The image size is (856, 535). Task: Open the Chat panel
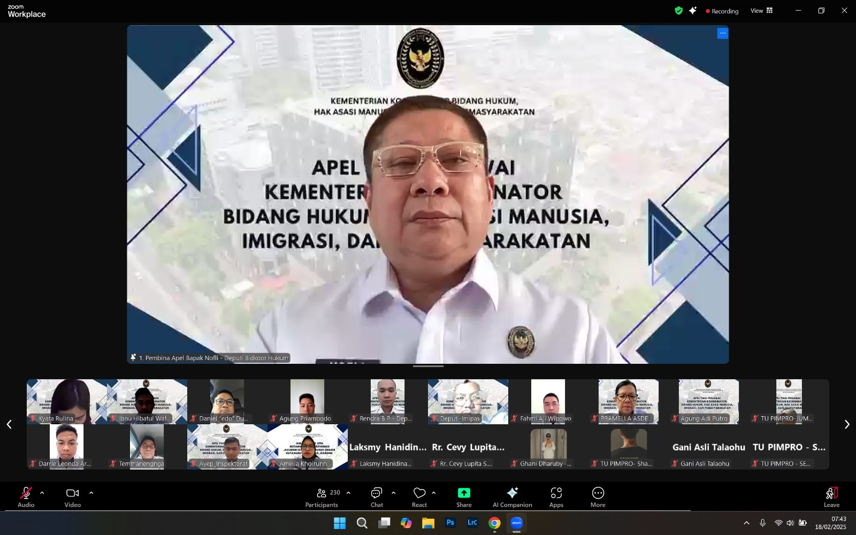point(377,496)
